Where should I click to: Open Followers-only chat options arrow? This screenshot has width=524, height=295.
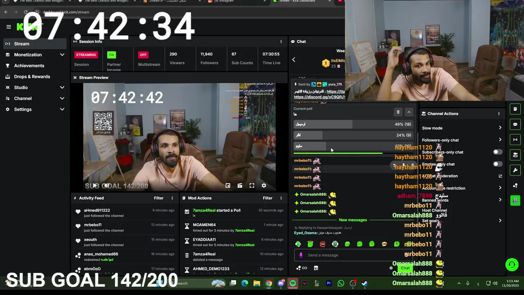click(500, 140)
